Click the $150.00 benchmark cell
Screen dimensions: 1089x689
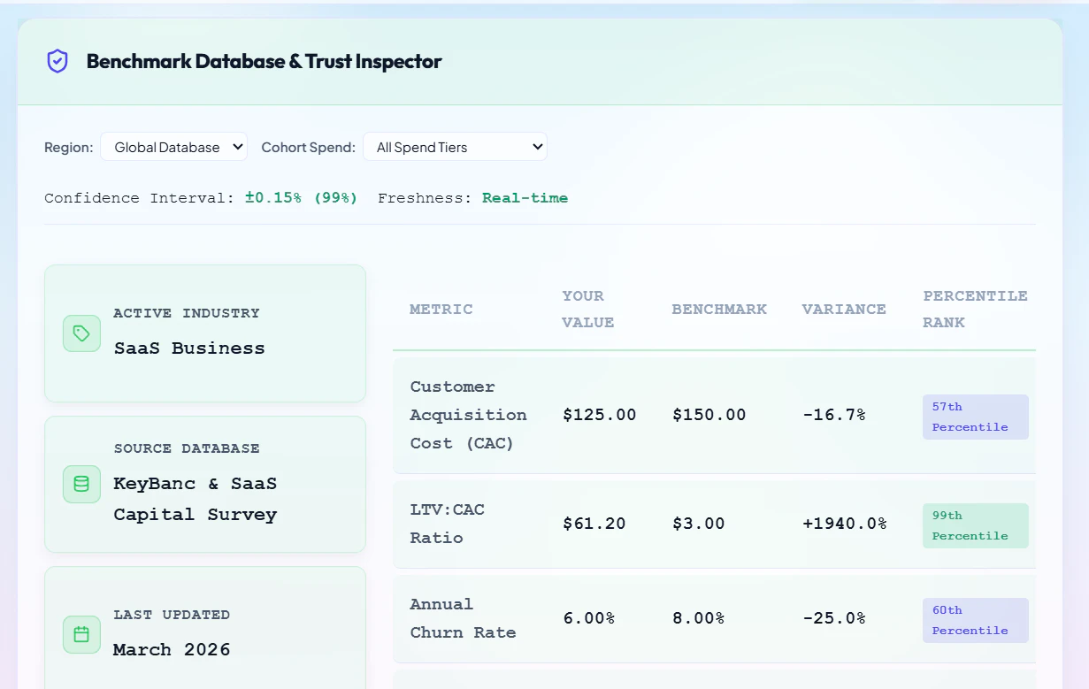point(709,415)
